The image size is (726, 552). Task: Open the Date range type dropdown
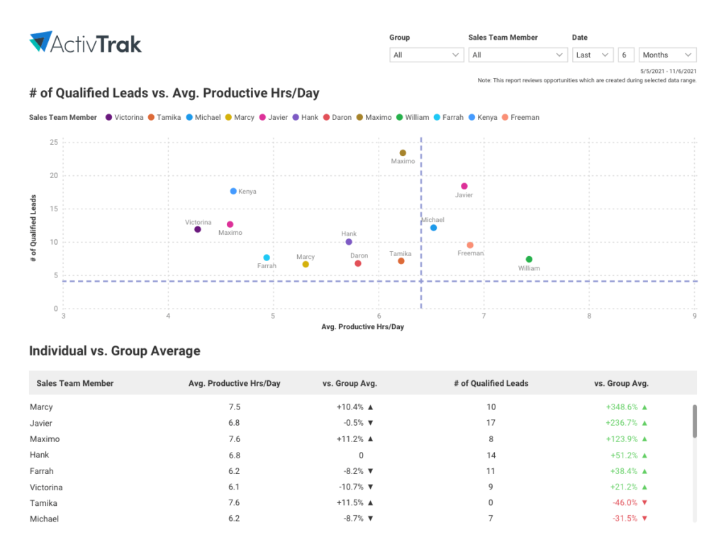click(x=593, y=55)
